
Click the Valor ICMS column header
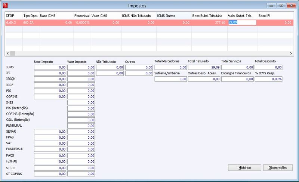coord(106,16)
